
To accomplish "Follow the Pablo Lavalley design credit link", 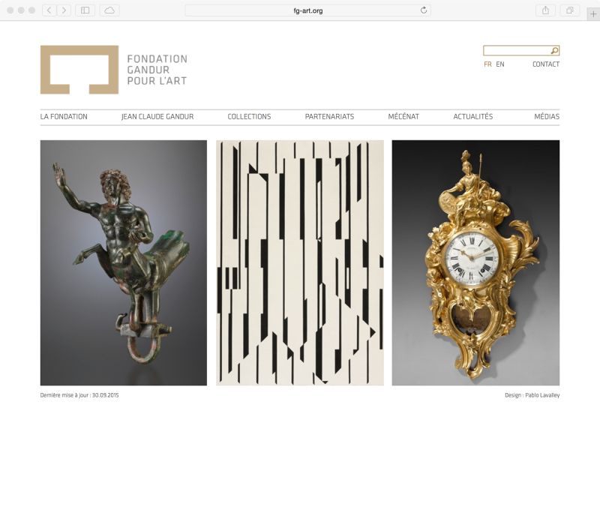I will [542, 395].
